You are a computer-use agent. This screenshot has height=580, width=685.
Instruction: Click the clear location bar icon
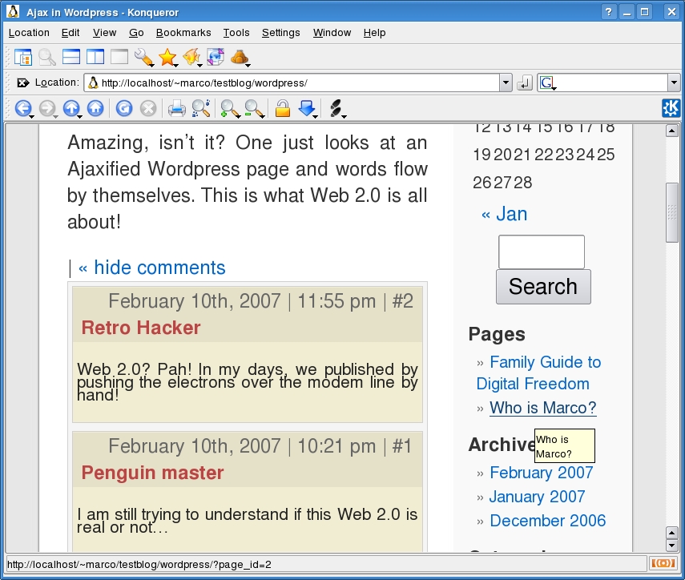[23, 83]
